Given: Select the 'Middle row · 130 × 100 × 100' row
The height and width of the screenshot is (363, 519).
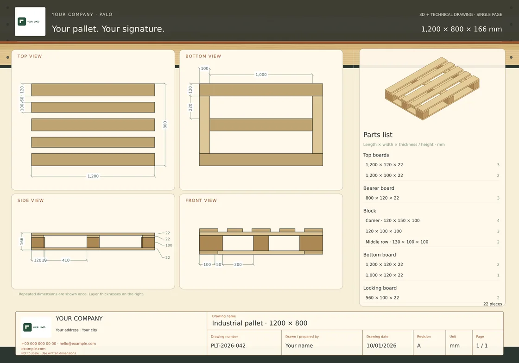Looking at the screenshot, I should (432, 242).
